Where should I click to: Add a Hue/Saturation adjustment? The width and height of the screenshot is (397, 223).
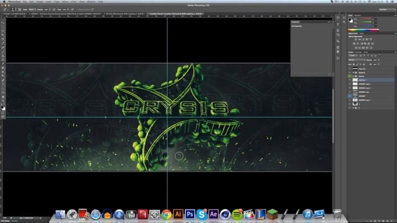[x=354, y=44]
